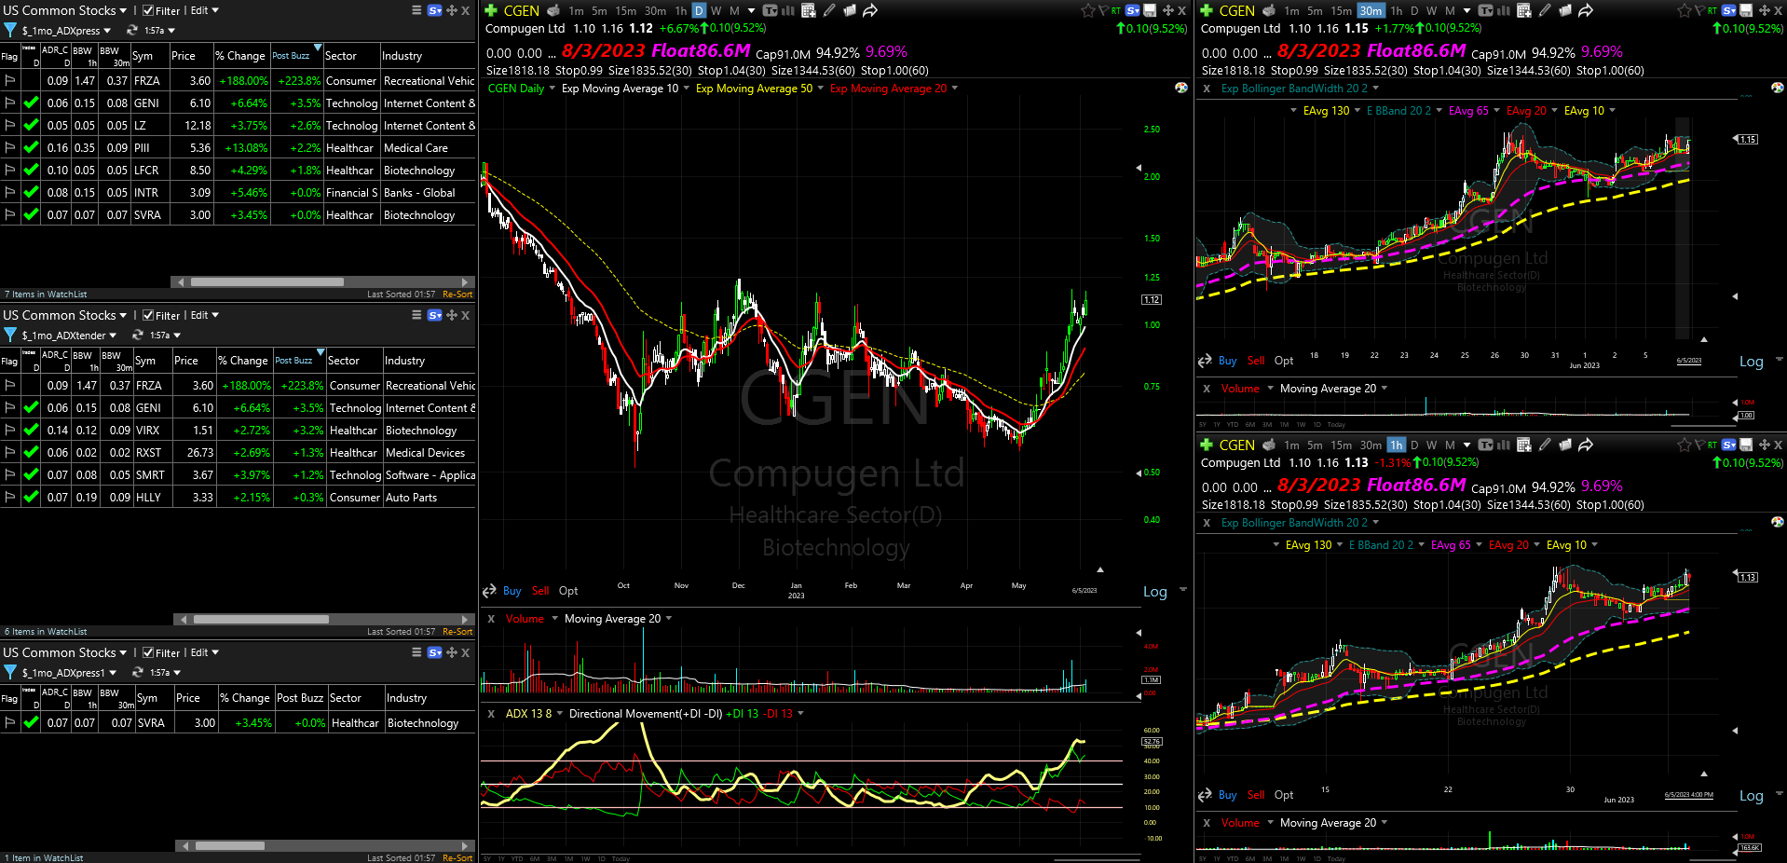Toggle the Filter checkbox in ADXpress1 watchlist
The height and width of the screenshot is (863, 1787).
tap(148, 652)
